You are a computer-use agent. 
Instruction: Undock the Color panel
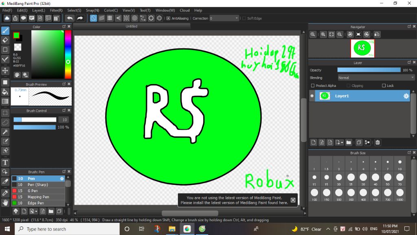[64, 27]
